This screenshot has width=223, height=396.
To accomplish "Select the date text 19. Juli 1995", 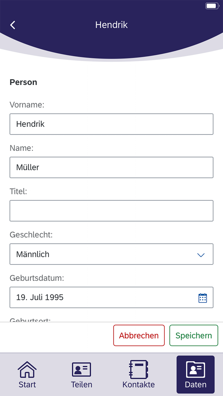I will point(40,298).
